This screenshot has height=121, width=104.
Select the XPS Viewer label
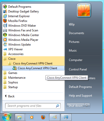click(15, 49)
